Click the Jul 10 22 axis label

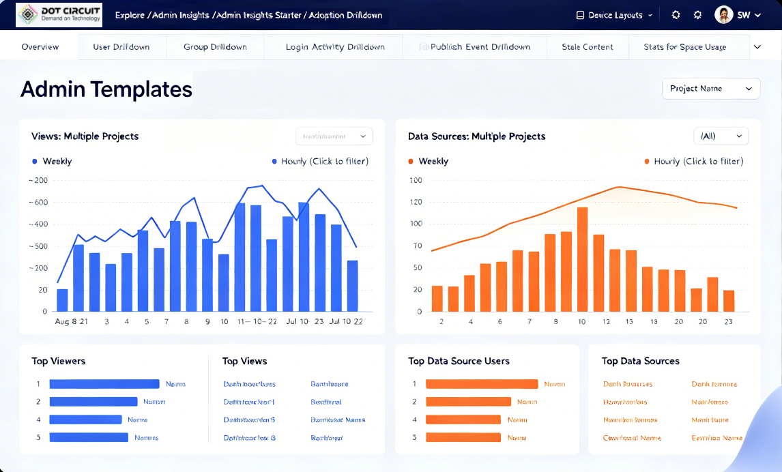pos(346,321)
